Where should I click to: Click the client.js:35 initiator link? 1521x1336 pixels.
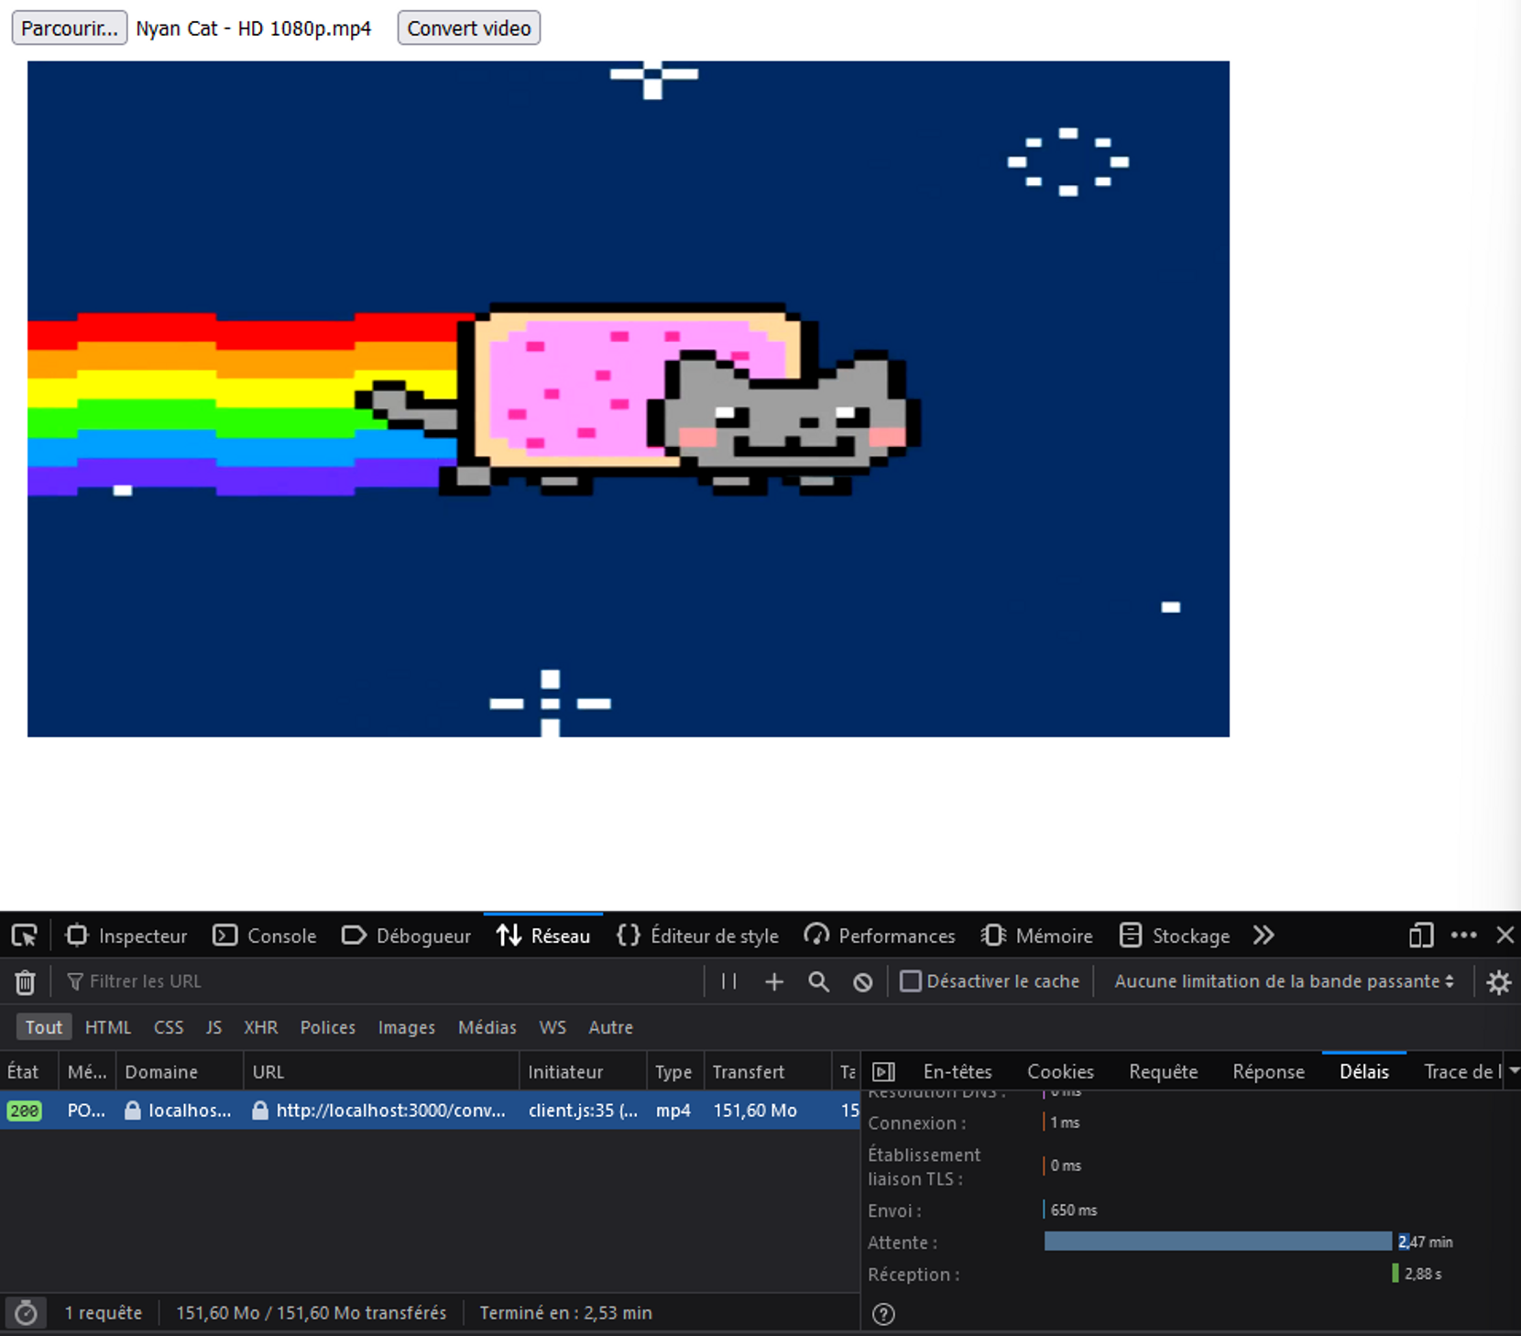point(583,1111)
